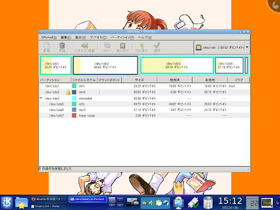Click the ntfs color swatch for /dev/sda1
Viewport: 280px width, 210px height.
pos(74,86)
